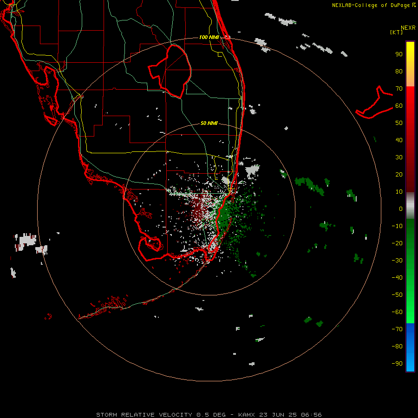This screenshot has height=418, width=418.
Task: Click the blue segment of color bar
Action: [410, 347]
